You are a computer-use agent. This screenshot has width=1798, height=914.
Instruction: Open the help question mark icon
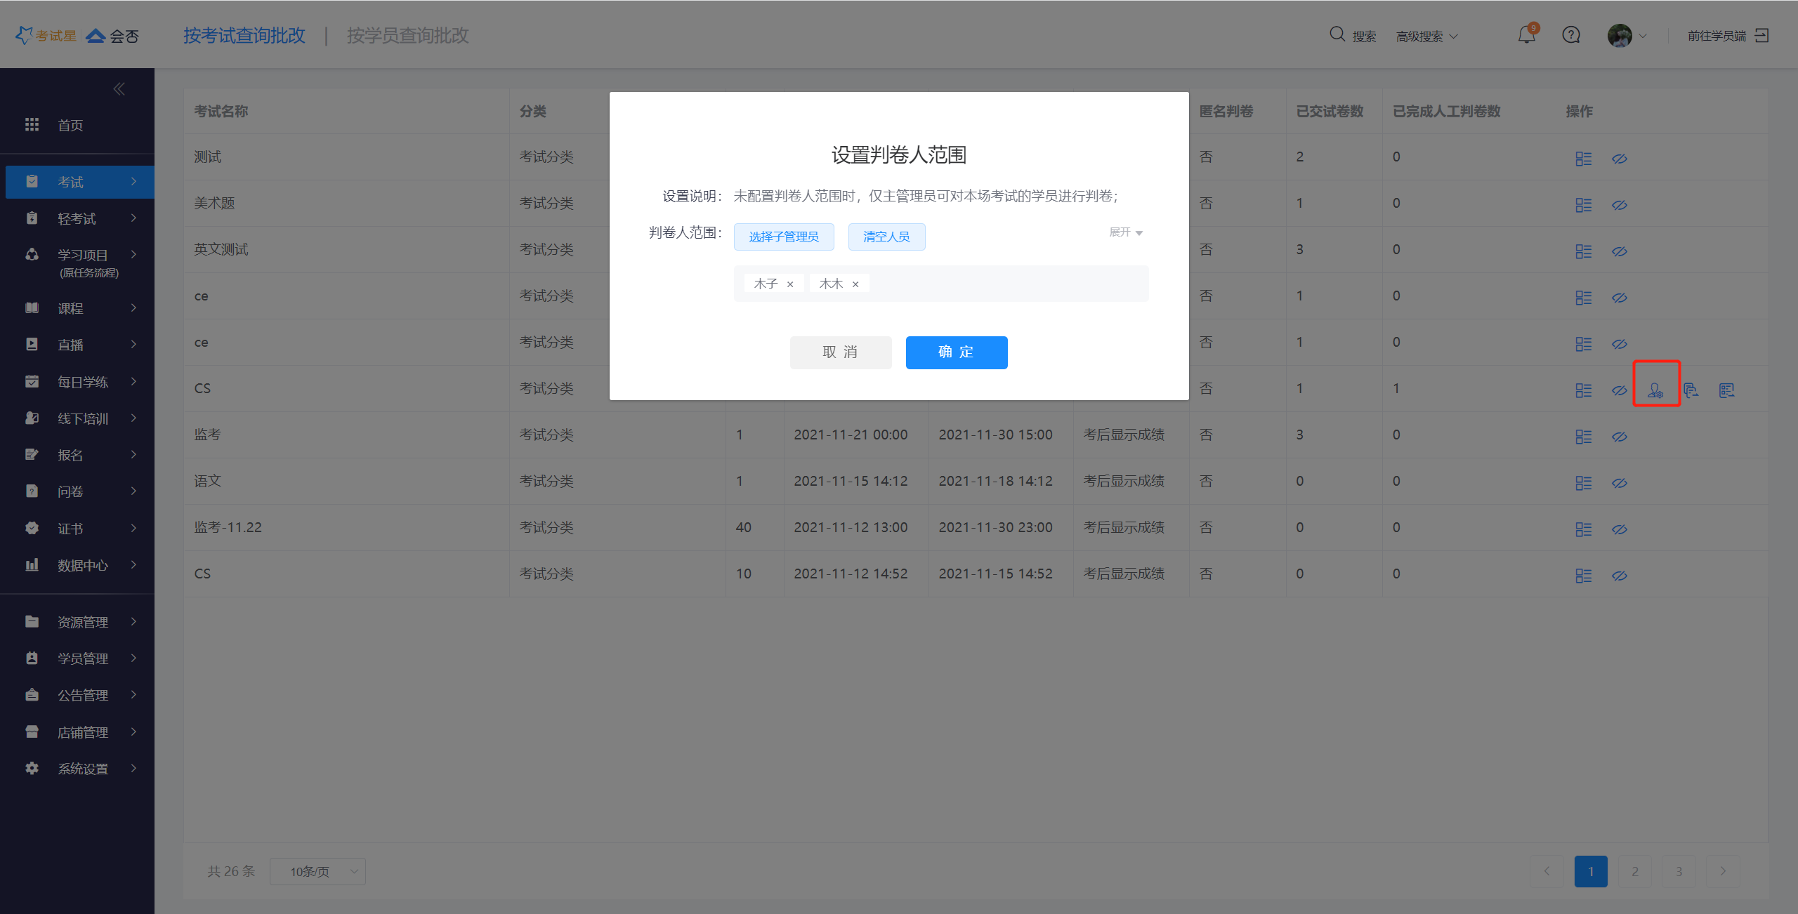(1571, 35)
